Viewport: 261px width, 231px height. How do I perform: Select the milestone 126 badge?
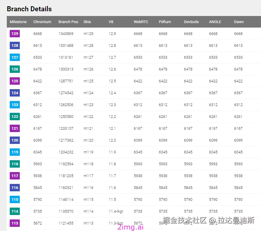(x=15, y=69)
